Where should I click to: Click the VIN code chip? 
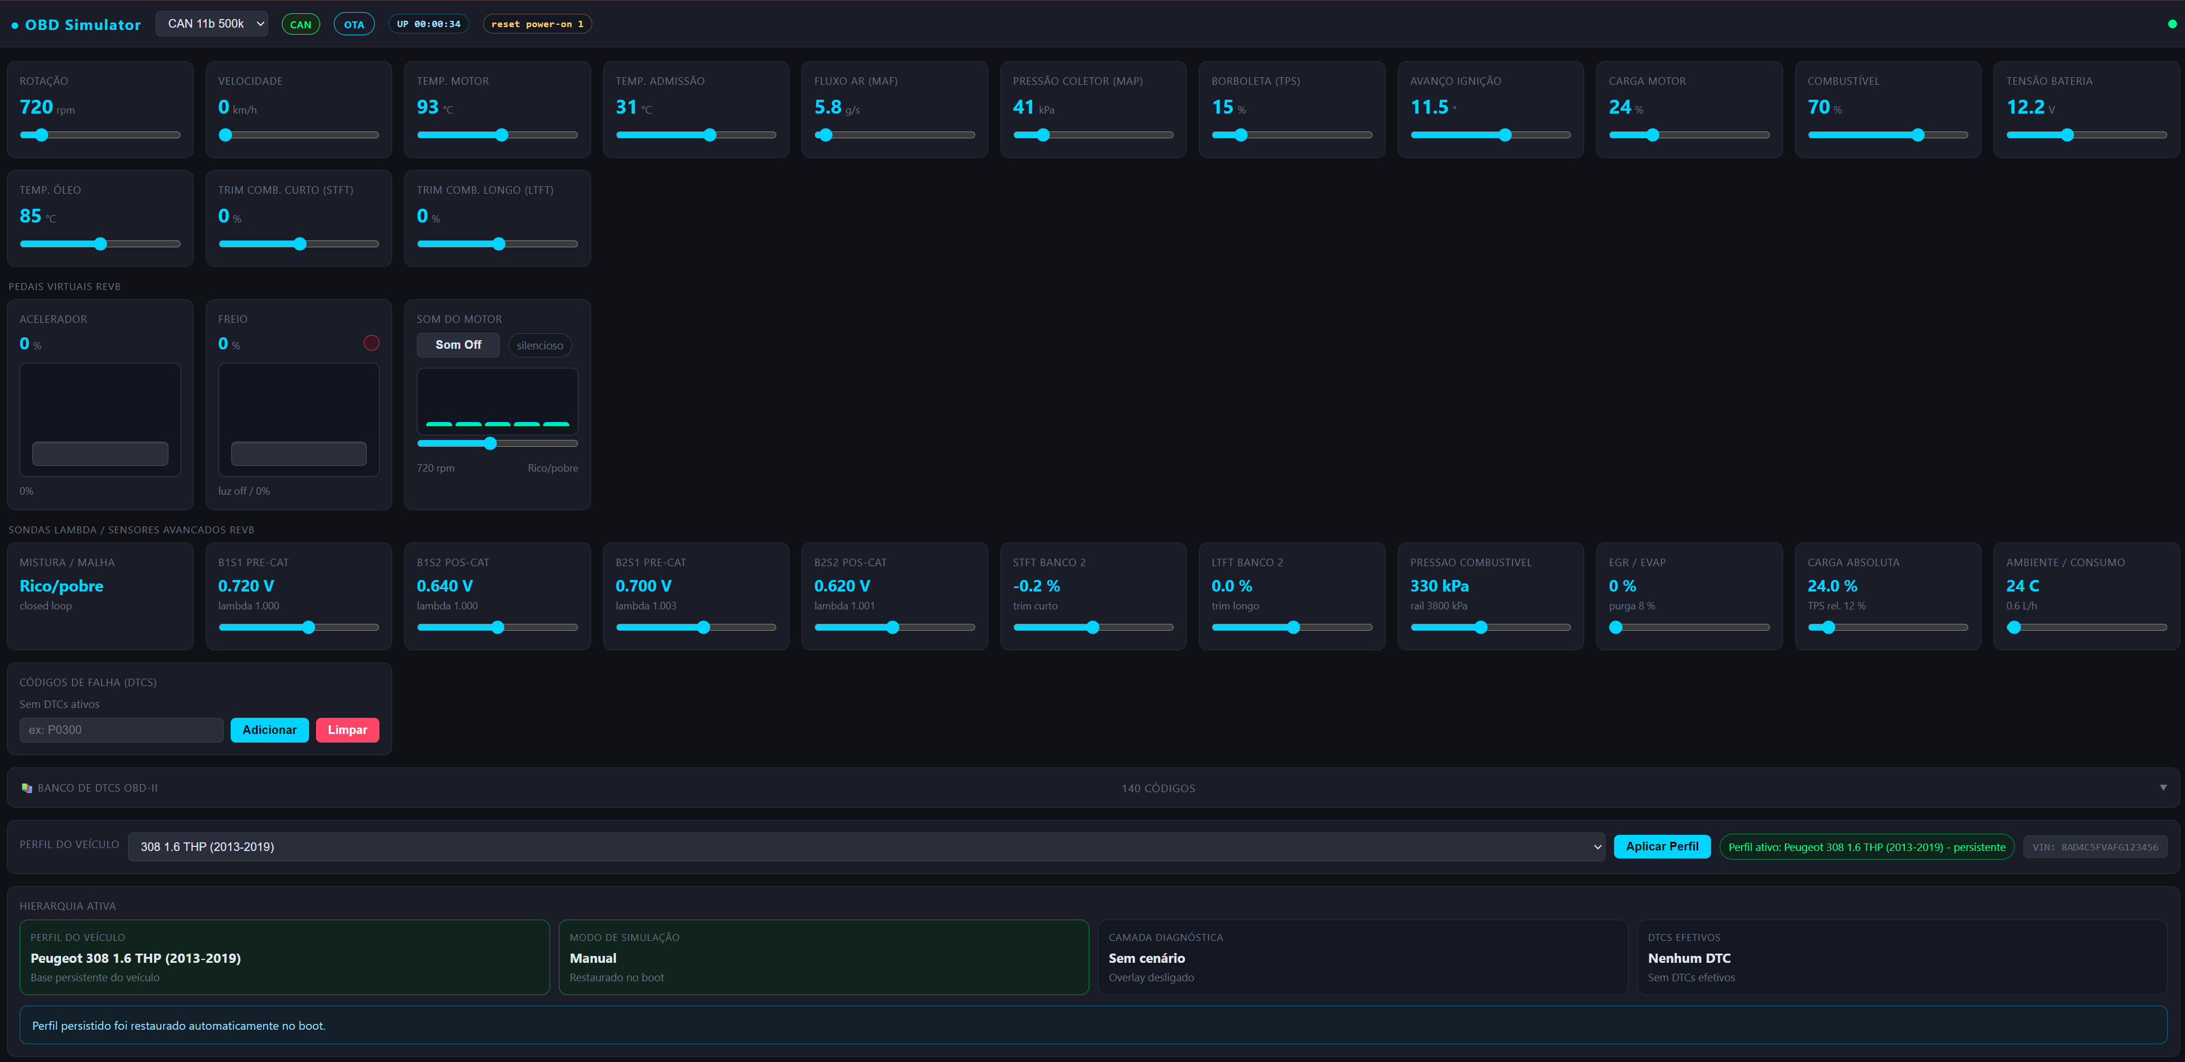click(x=2095, y=846)
